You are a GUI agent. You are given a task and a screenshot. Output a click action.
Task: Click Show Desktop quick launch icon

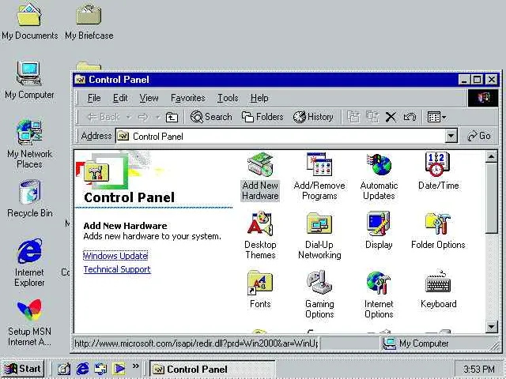click(63, 369)
